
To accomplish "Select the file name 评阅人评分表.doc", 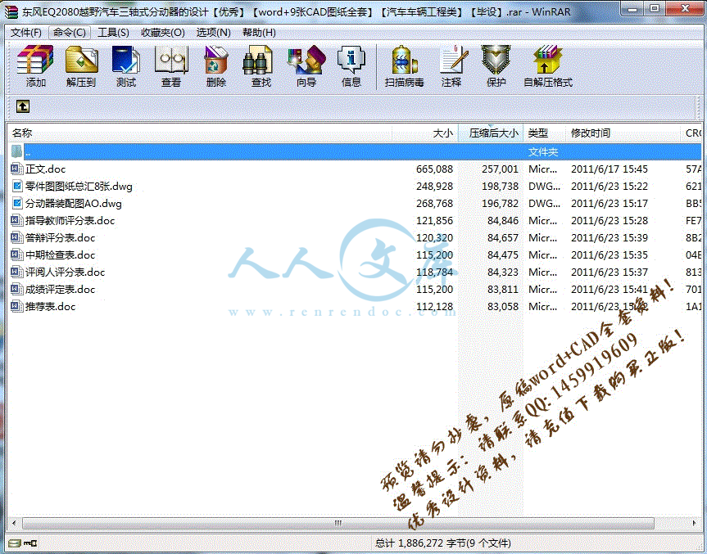I will coord(65,272).
